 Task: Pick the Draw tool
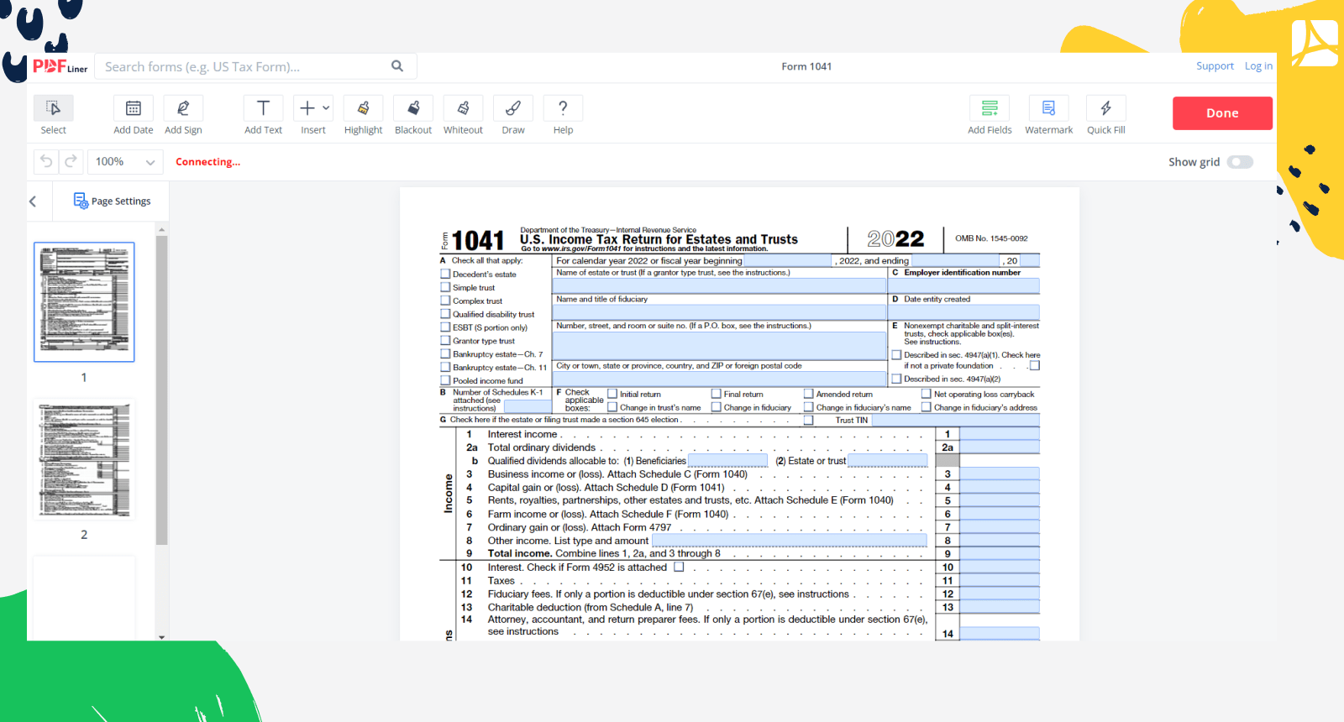pos(512,109)
